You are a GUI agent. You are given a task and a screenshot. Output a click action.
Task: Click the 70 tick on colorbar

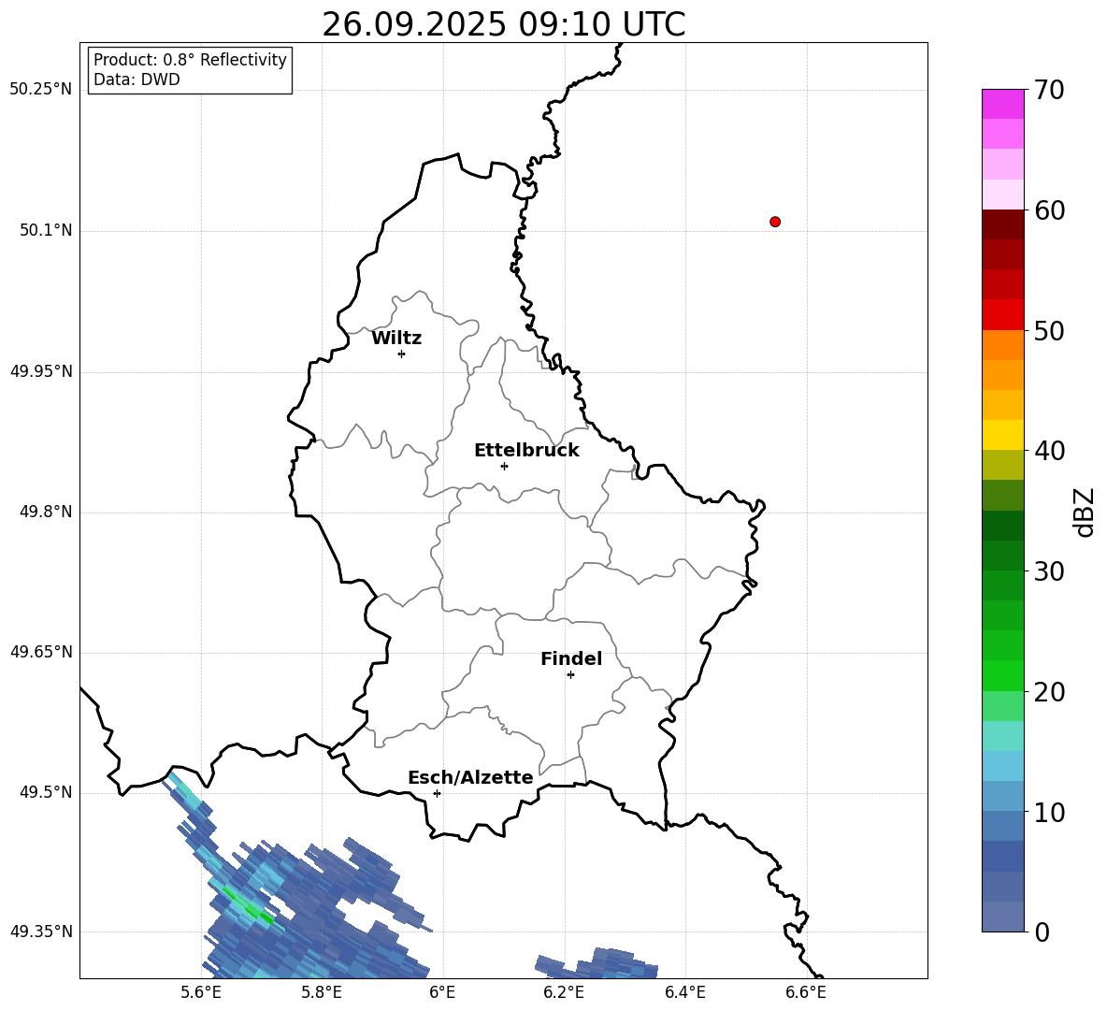click(x=1049, y=91)
